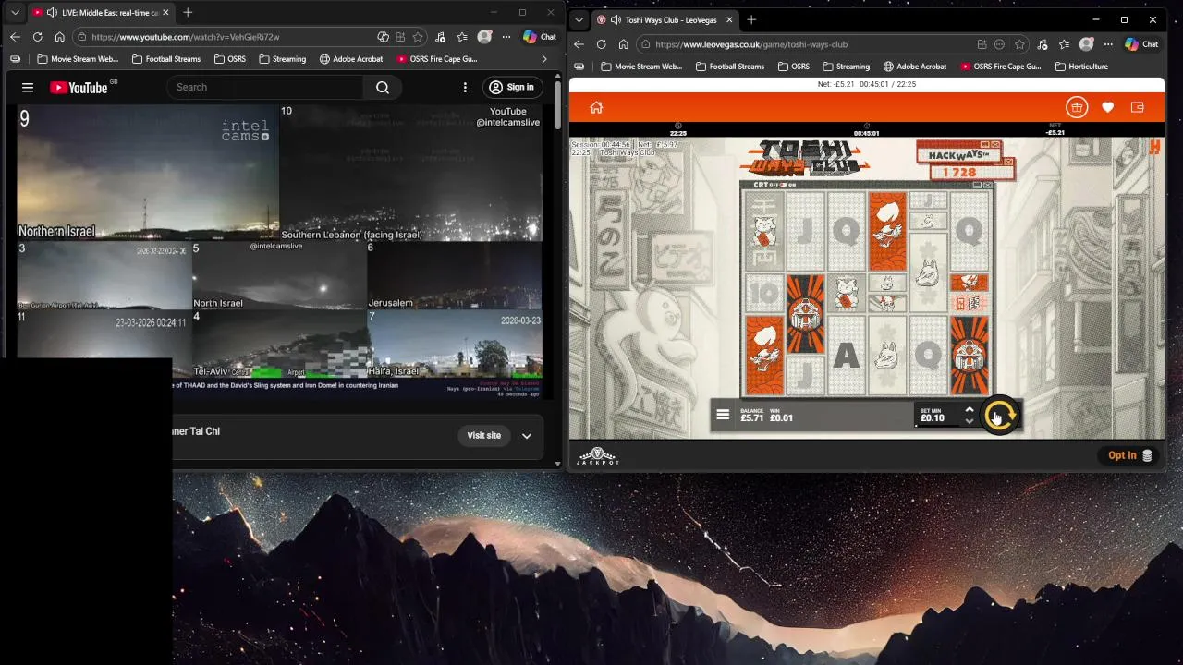Open YouTube settings three-dot menu
The height and width of the screenshot is (665, 1183).
tap(465, 87)
